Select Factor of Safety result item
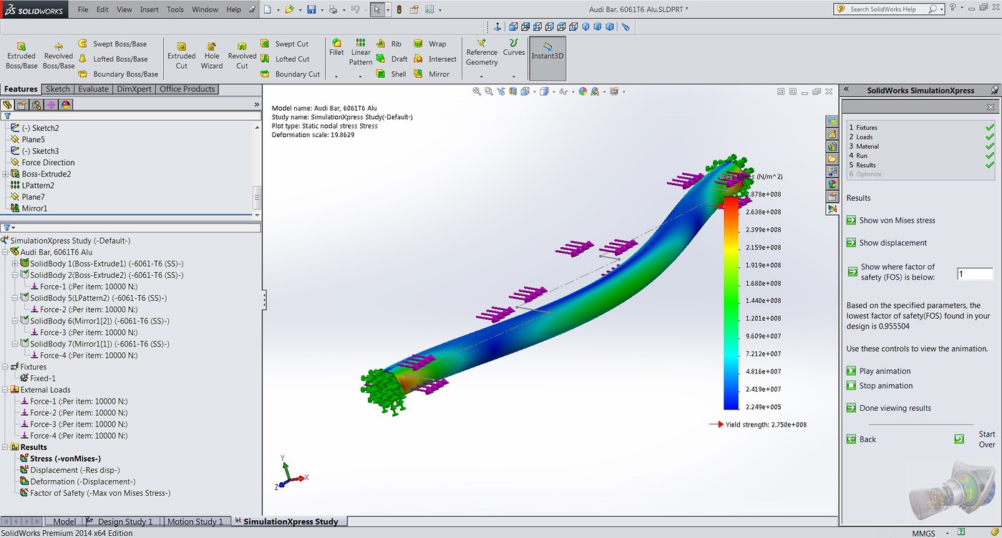 (94, 493)
